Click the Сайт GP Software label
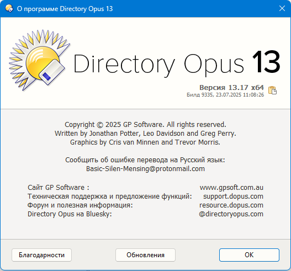This screenshot has height=271, width=291. (59, 188)
